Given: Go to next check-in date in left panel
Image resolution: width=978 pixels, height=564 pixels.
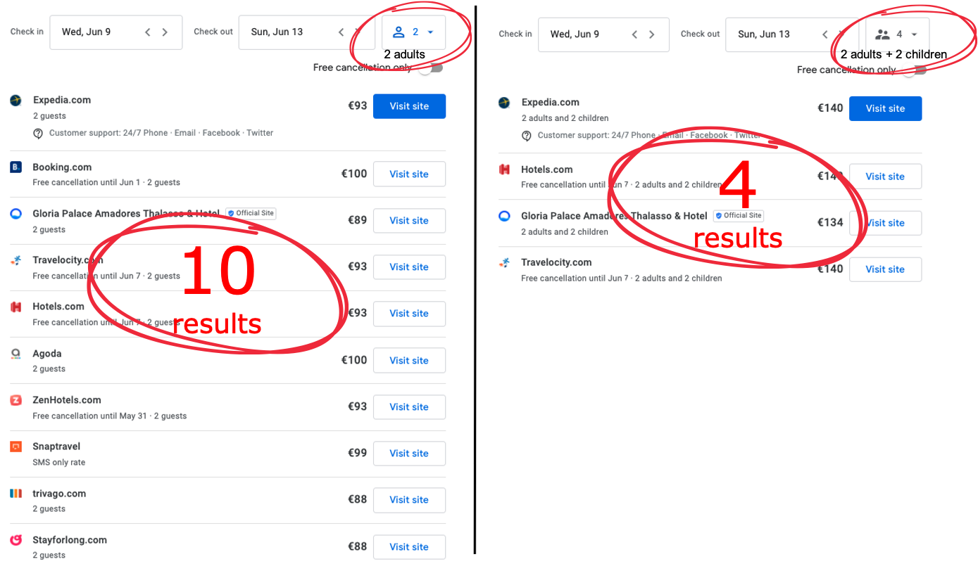Looking at the screenshot, I should click(x=165, y=32).
